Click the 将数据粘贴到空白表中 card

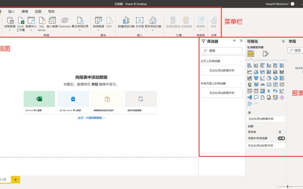pos(107,102)
